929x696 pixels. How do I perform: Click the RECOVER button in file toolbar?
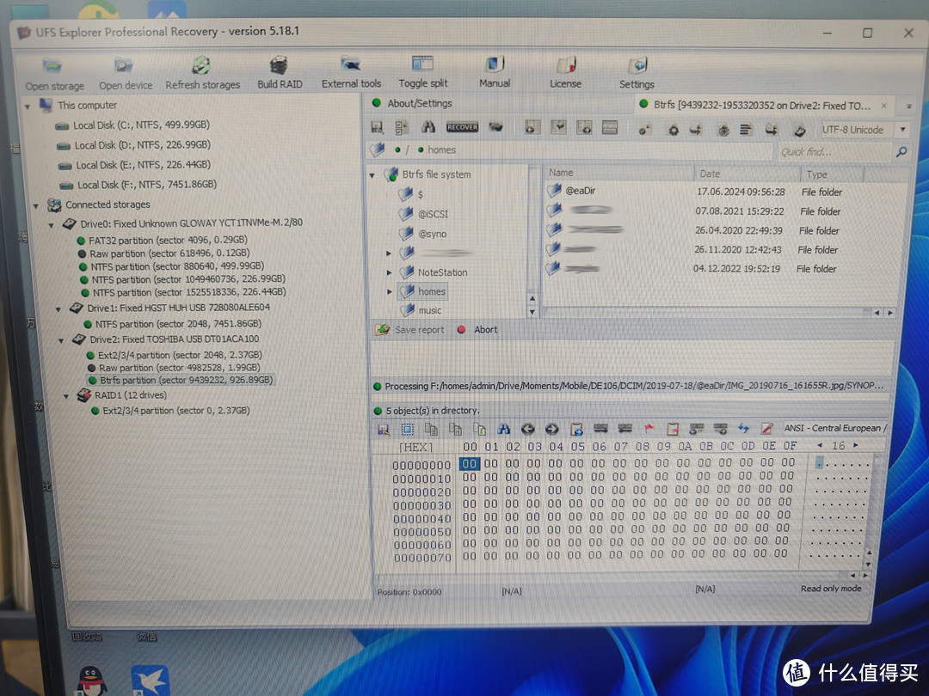click(462, 127)
